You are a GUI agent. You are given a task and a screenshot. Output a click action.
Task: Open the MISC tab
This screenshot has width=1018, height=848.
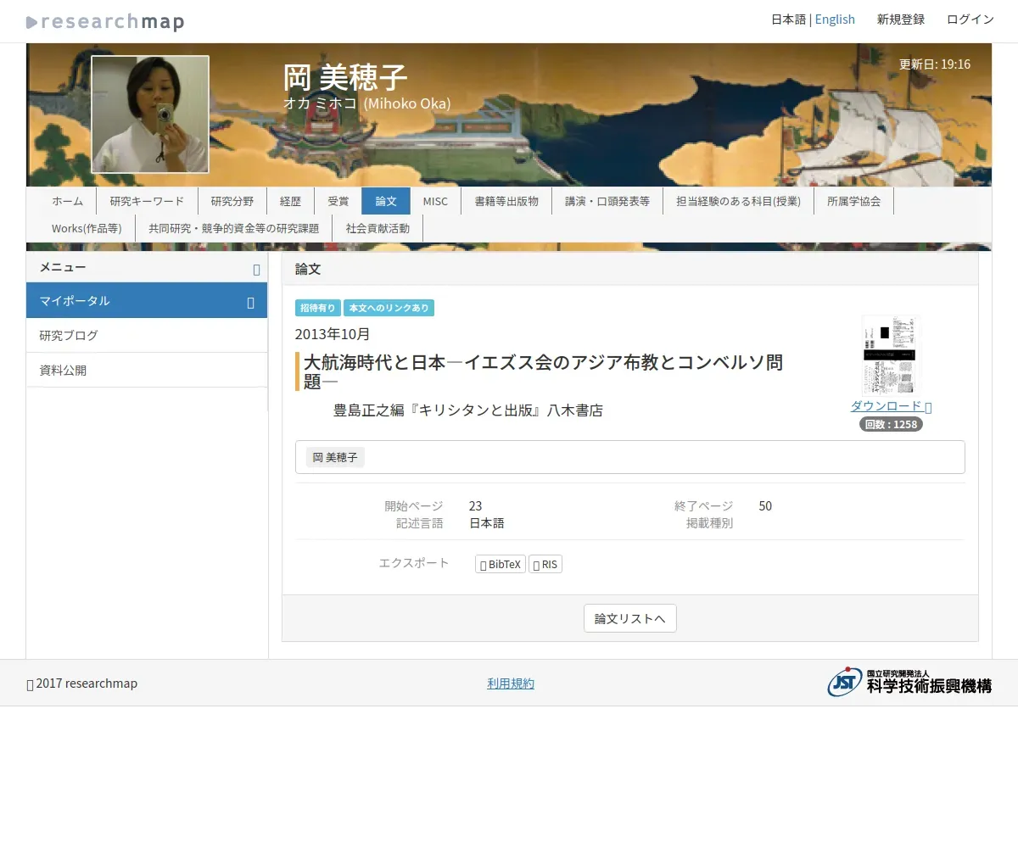coord(435,201)
